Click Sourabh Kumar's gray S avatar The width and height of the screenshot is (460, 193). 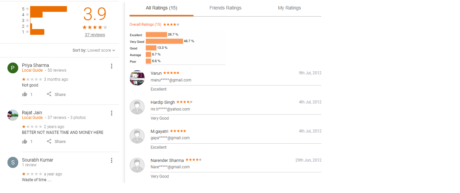click(13, 163)
